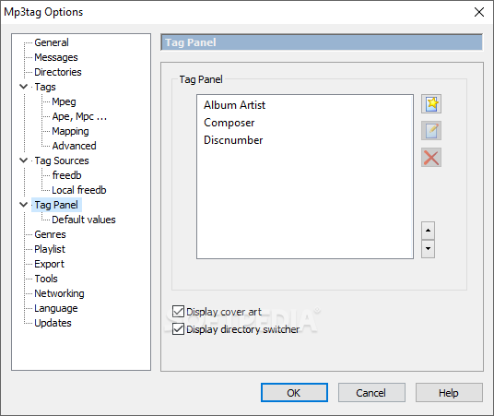
Task: Select the Tag Panel tree item
Action: pyautogui.click(x=56, y=205)
